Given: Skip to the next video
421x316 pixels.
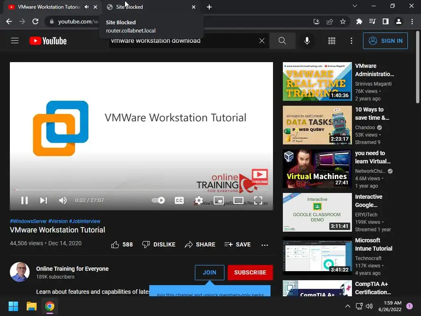Looking at the screenshot, I should pyautogui.click(x=44, y=200).
